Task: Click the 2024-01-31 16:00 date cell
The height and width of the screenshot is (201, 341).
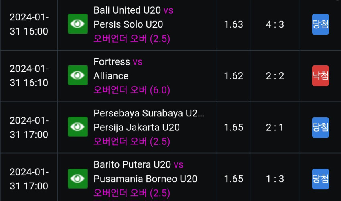Action: [29, 24]
